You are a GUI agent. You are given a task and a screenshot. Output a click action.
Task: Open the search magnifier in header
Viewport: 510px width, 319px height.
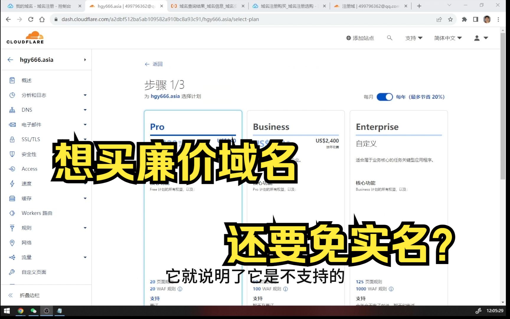[390, 38]
